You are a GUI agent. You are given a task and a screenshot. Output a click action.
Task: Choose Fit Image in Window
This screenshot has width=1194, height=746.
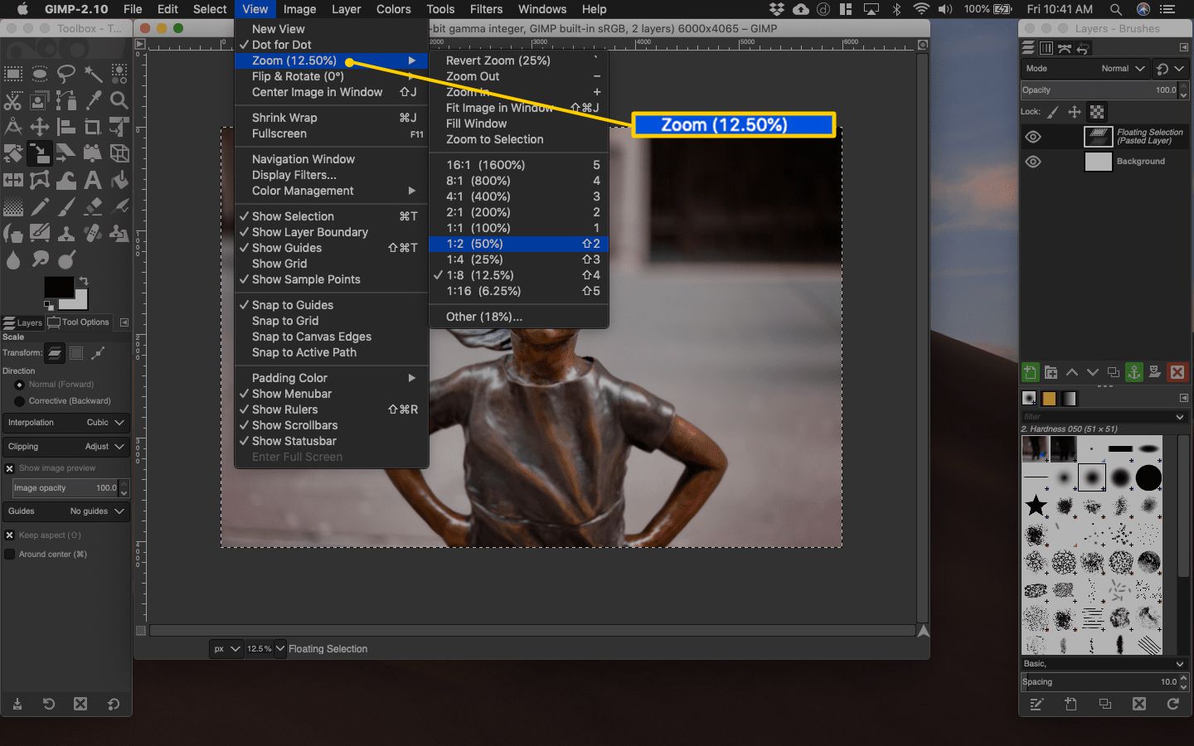coord(519,108)
